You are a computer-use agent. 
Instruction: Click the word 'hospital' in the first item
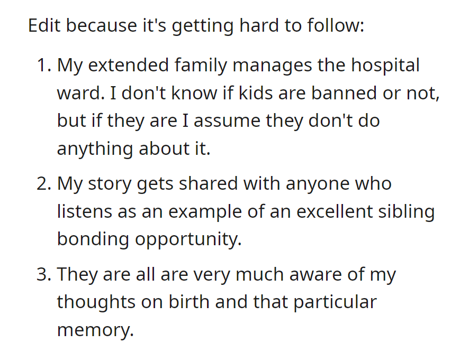(385, 66)
